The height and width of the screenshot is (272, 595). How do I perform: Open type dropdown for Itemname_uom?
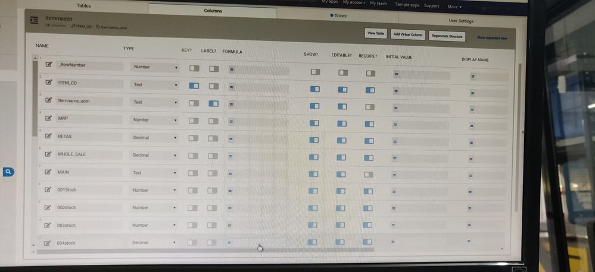click(154, 103)
